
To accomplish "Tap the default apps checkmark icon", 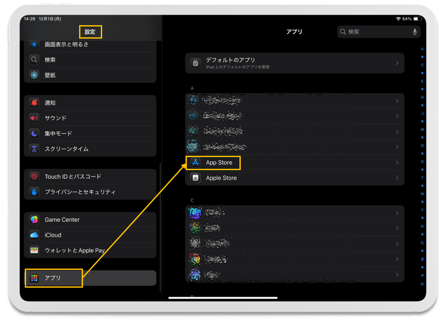I will 196,63.
